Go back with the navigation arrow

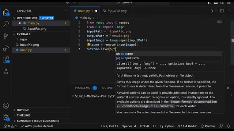click(68, 3)
